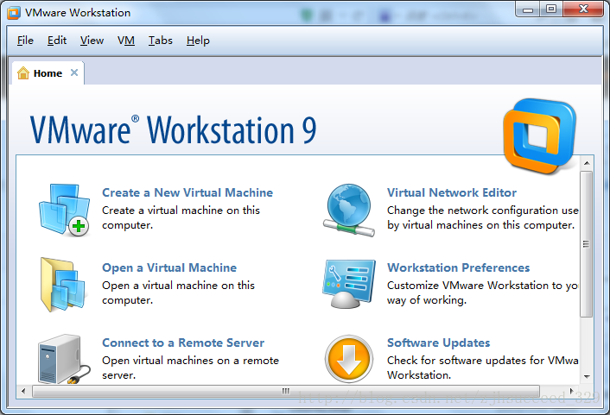Click the Connect to a Remote Server tower icon
The image size is (610, 415).
click(x=64, y=360)
